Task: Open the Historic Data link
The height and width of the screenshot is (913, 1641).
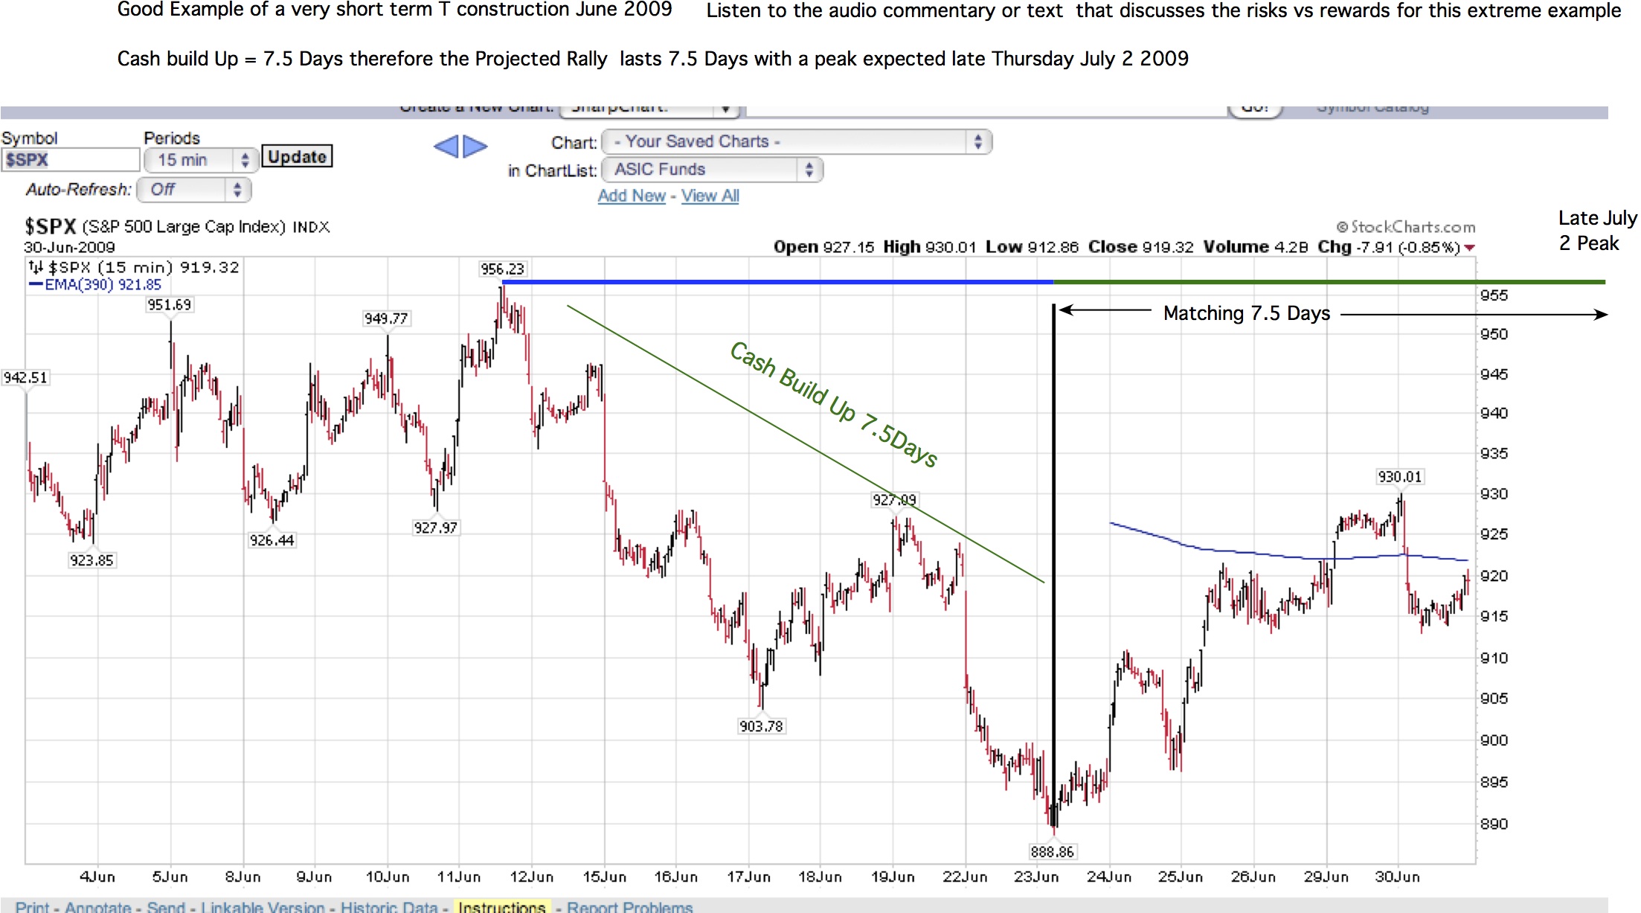Action: 388,907
